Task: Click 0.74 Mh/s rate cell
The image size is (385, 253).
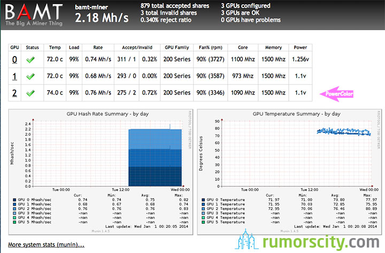Action: point(98,59)
